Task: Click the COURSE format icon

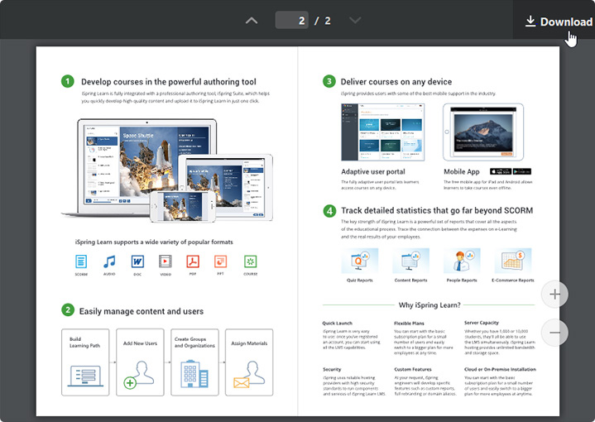Action: [251, 261]
